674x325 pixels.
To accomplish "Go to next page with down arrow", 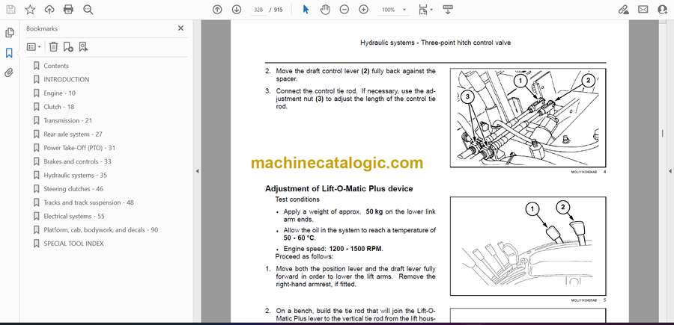I will [237, 10].
